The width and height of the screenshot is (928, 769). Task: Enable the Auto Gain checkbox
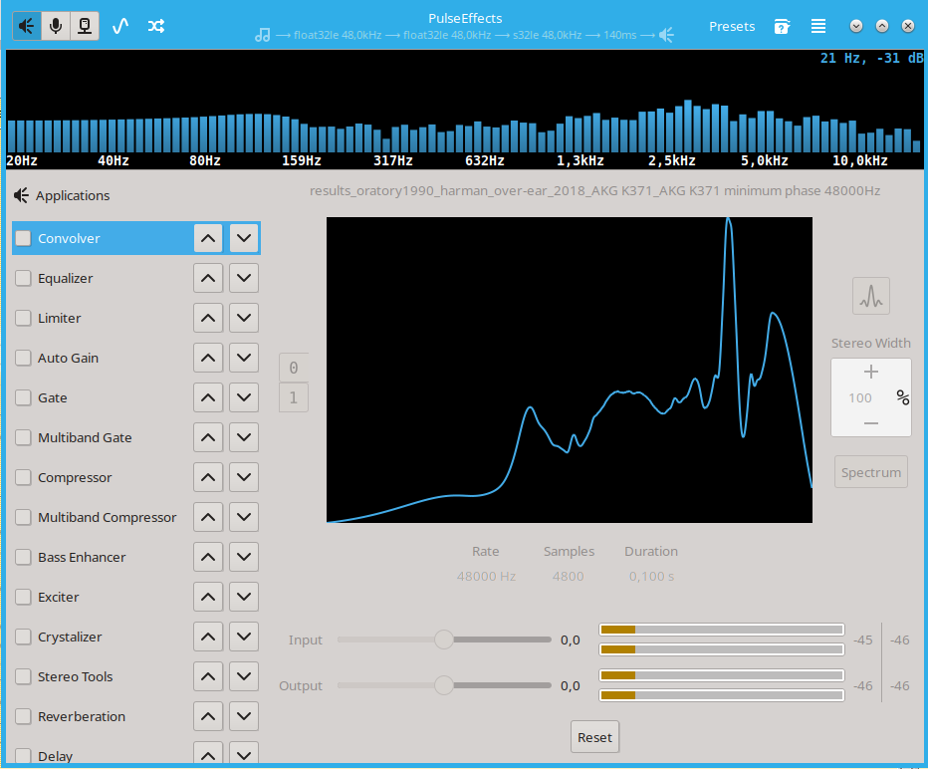tap(23, 358)
